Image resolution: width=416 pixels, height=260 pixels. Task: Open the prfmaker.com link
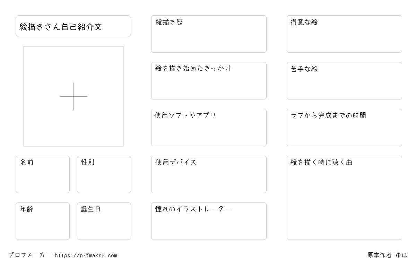(86, 255)
